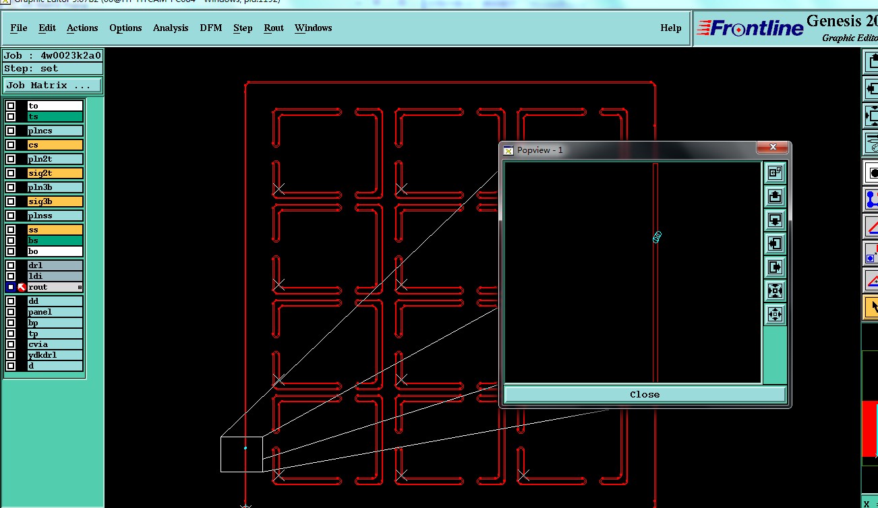Click the Job Matrix ... button
Screen dimensions: 878x508
[x=53, y=86]
